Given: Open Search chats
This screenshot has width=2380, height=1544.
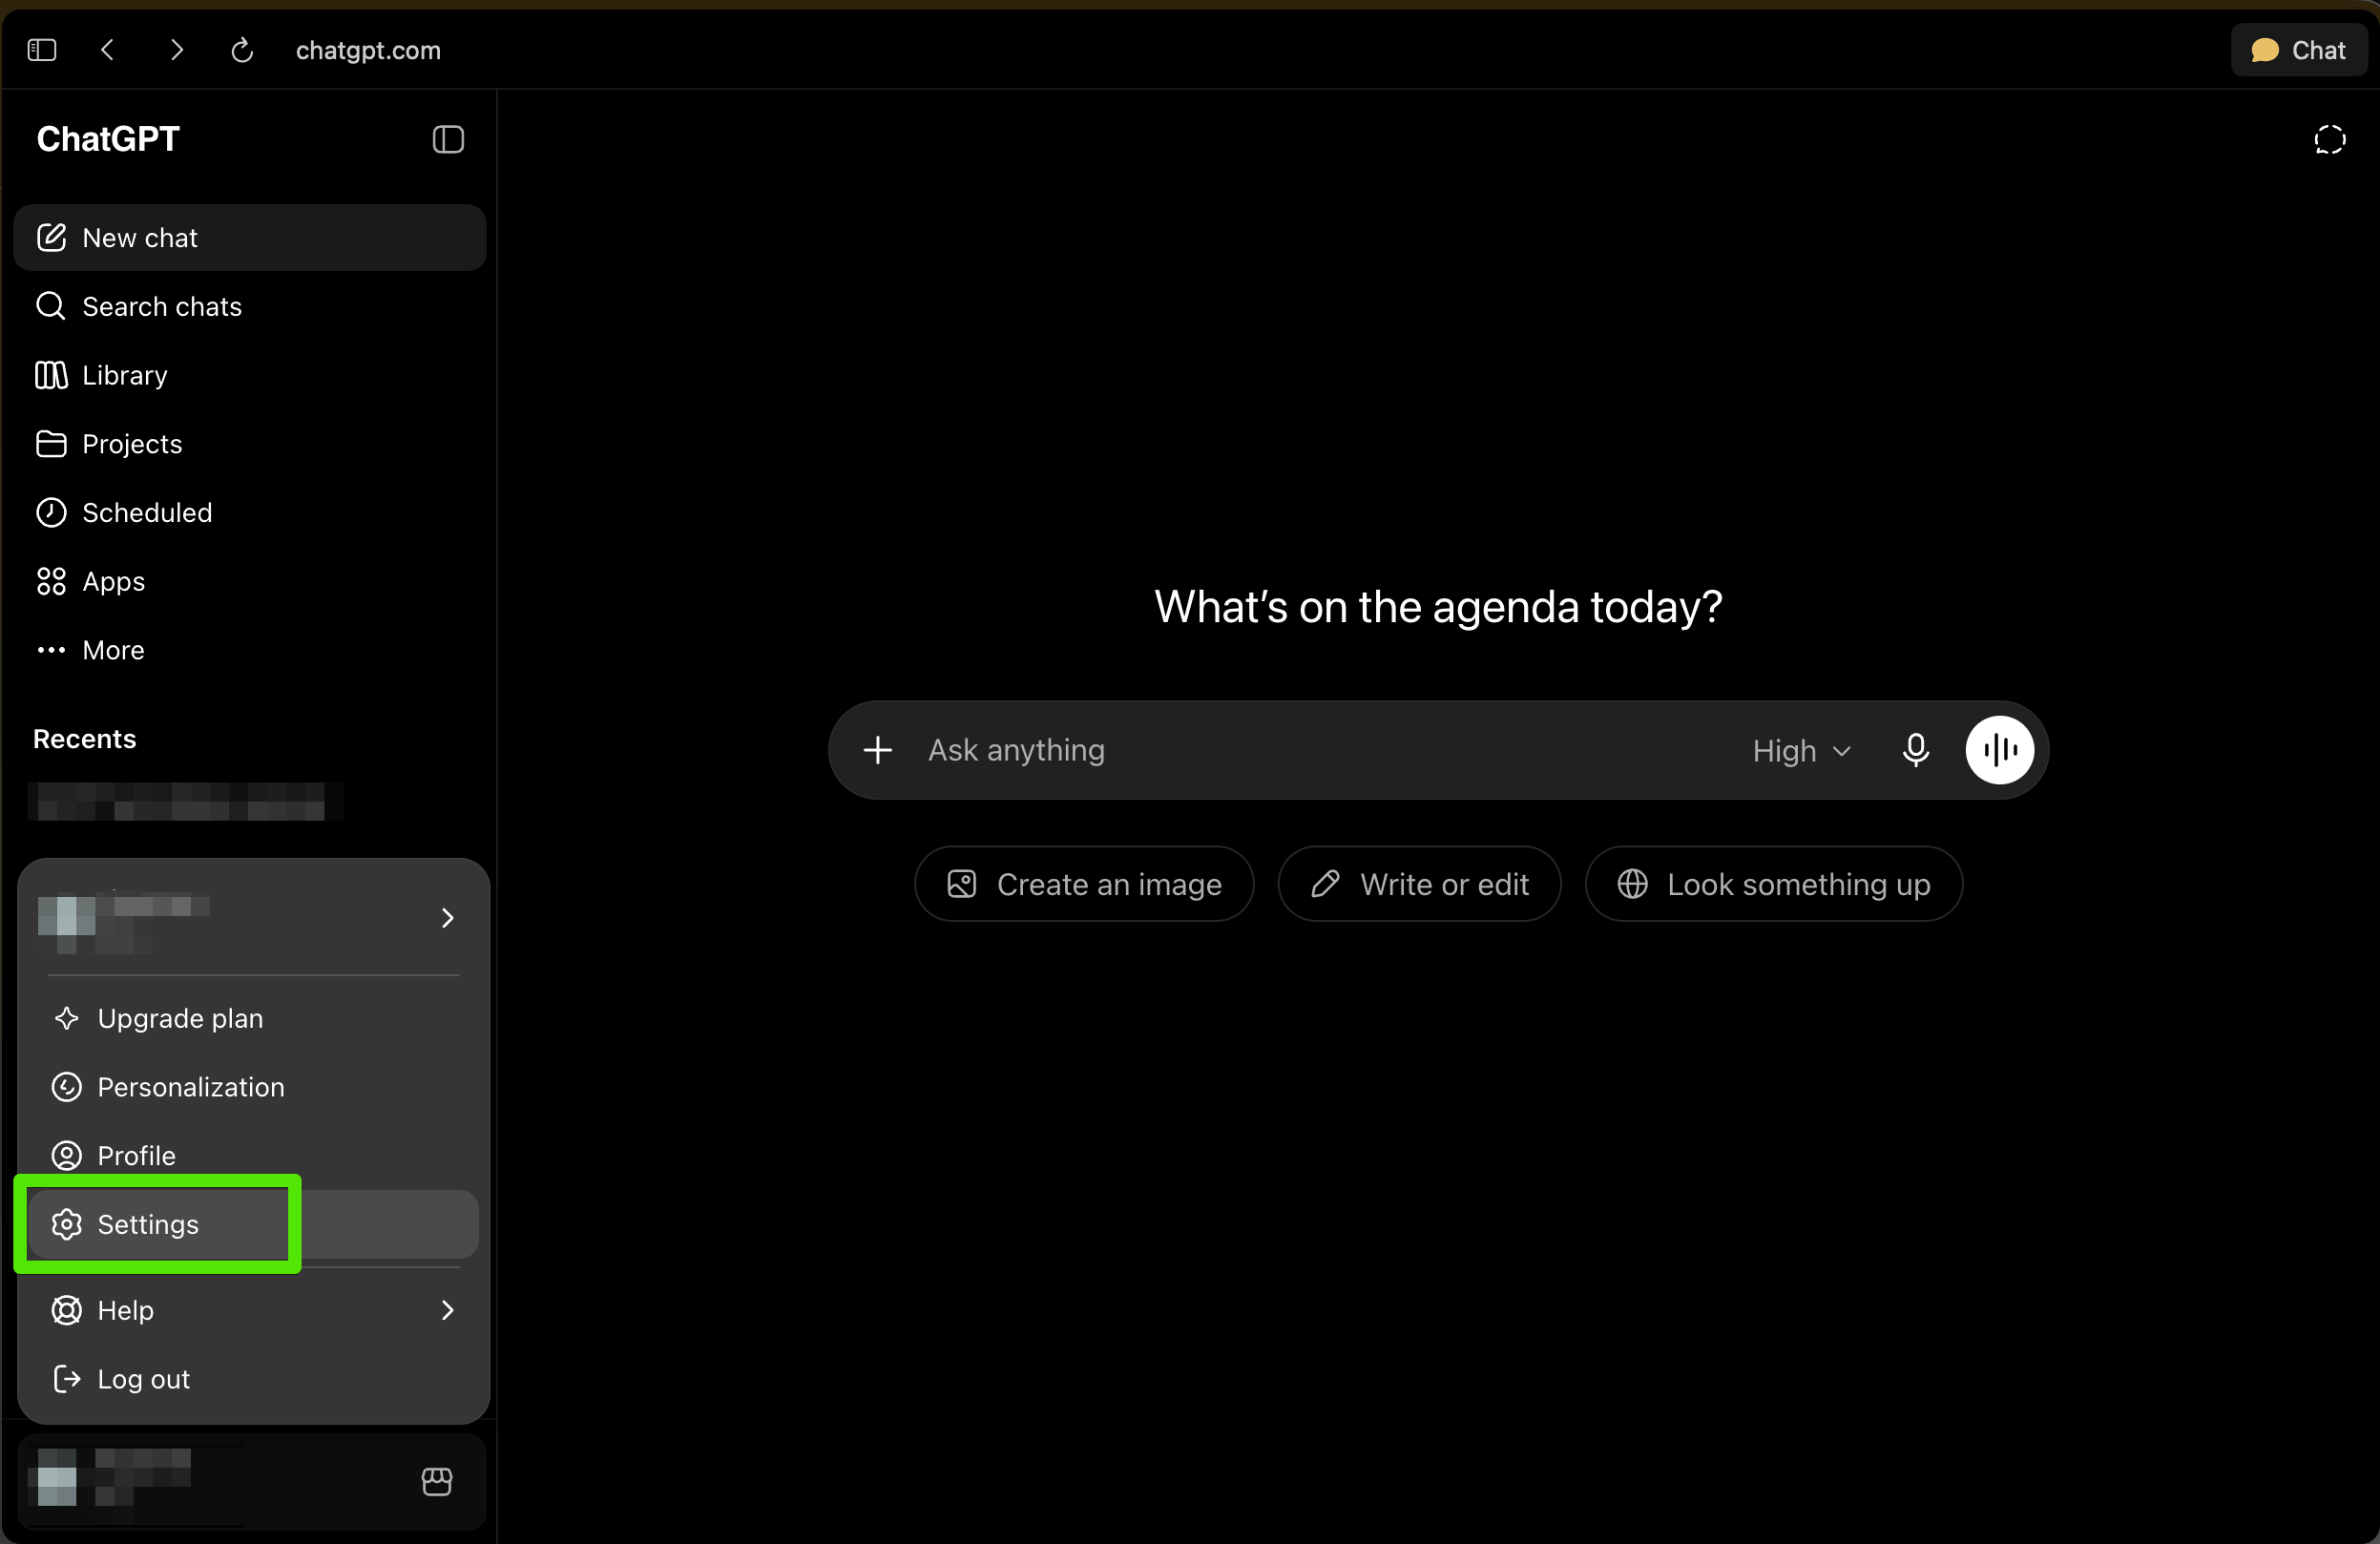Looking at the screenshot, I should [x=250, y=306].
